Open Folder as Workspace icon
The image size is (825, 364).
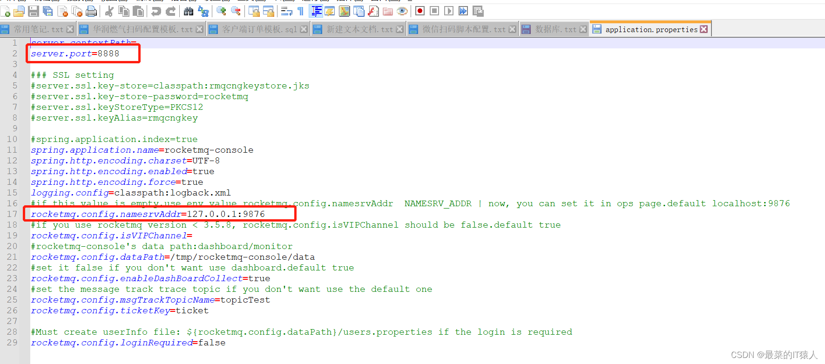388,11
